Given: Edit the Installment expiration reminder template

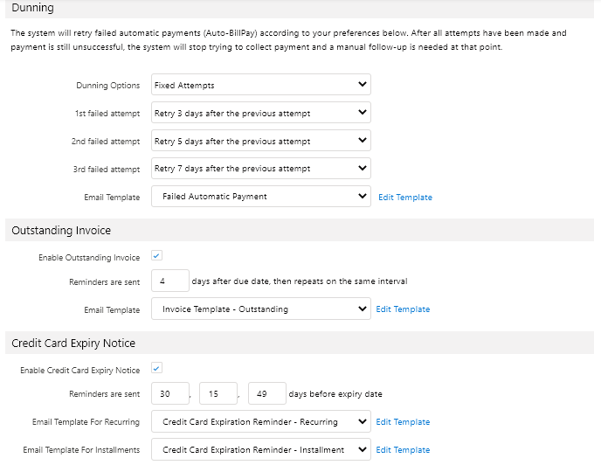Looking at the screenshot, I should point(403,450).
